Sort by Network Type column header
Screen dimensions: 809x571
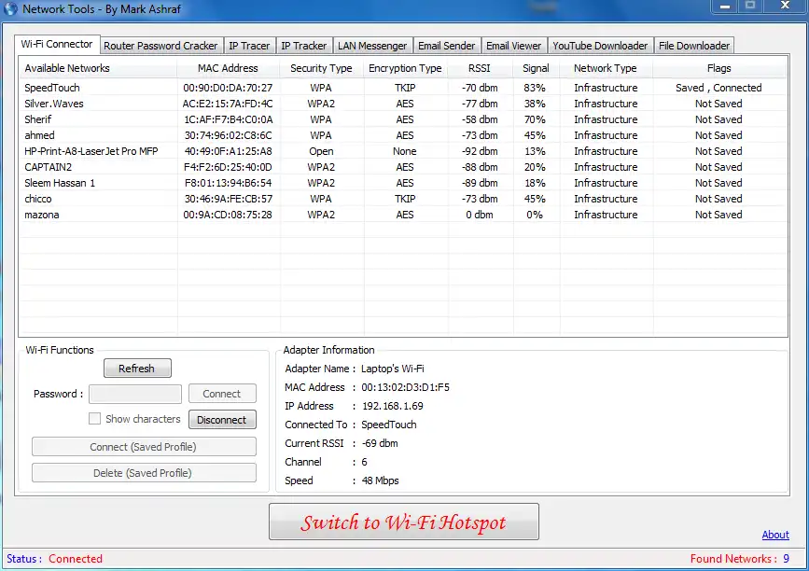click(606, 68)
